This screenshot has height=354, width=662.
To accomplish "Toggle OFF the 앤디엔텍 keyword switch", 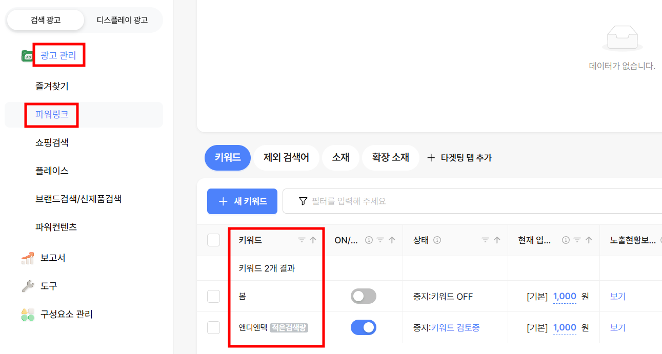I will click(364, 327).
